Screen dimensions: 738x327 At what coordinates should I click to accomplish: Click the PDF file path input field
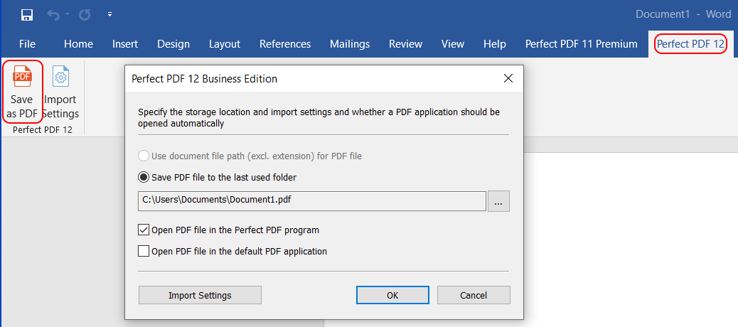(x=311, y=201)
